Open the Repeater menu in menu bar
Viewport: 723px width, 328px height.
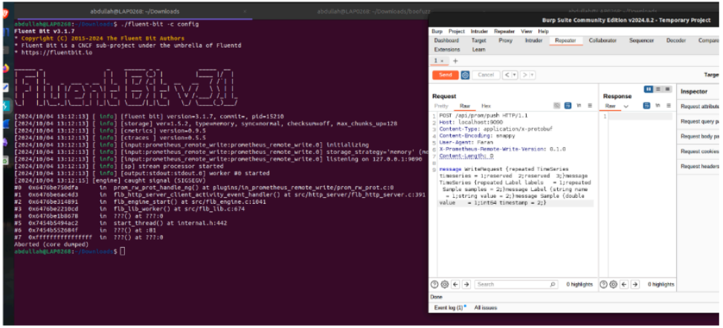coord(504,31)
